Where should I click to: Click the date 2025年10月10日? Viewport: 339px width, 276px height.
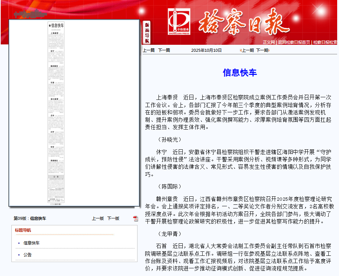pos(206,50)
